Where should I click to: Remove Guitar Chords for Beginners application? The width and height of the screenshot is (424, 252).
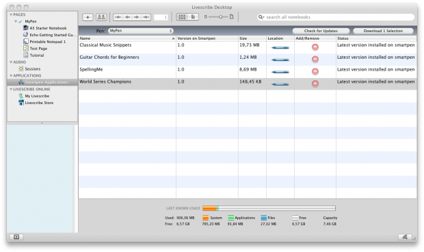tap(315, 60)
